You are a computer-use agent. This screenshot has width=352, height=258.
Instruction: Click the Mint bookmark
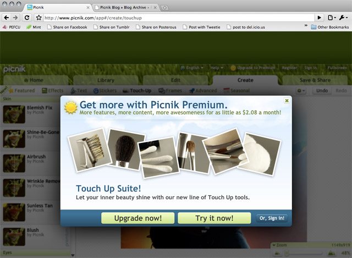[34, 27]
